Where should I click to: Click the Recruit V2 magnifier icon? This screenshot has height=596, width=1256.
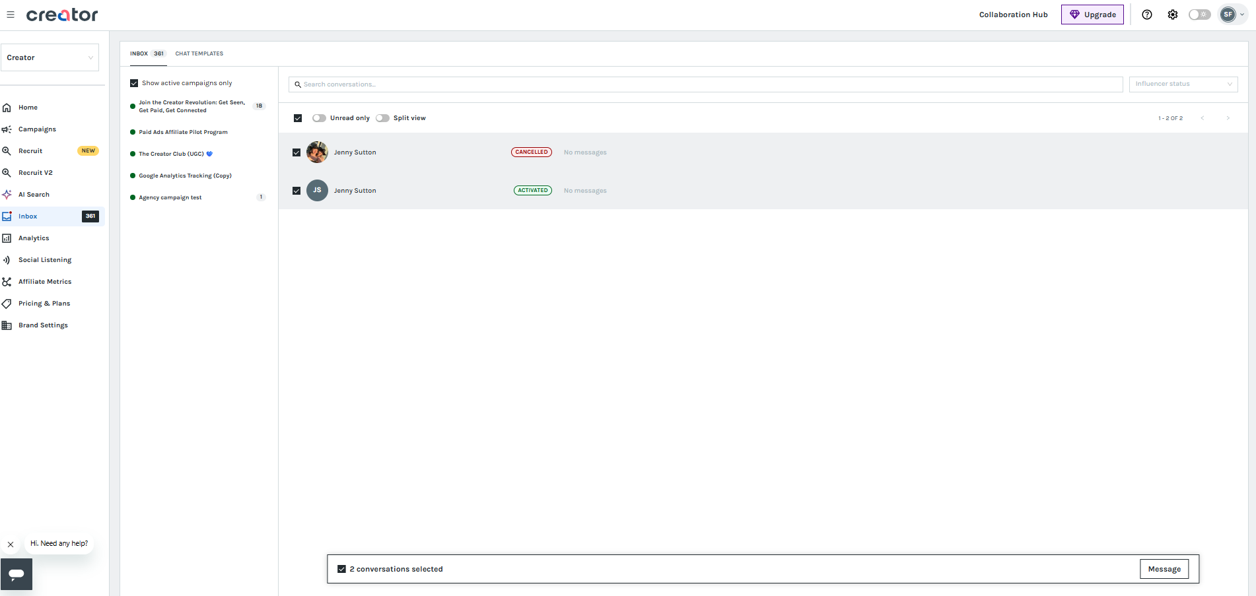7,173
